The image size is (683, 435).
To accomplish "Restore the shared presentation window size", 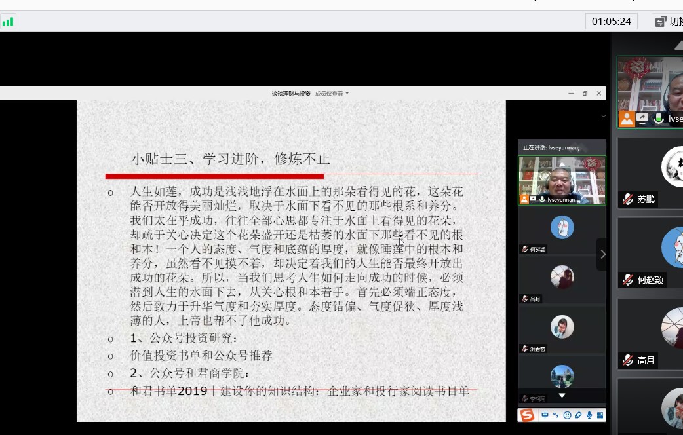I will pos(585,94).
